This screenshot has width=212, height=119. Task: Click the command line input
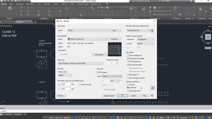(x=106, y=111)
